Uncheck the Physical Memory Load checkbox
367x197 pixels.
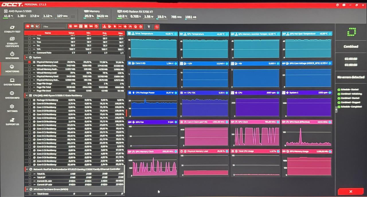pyautogui.click(x=30, y=62)
